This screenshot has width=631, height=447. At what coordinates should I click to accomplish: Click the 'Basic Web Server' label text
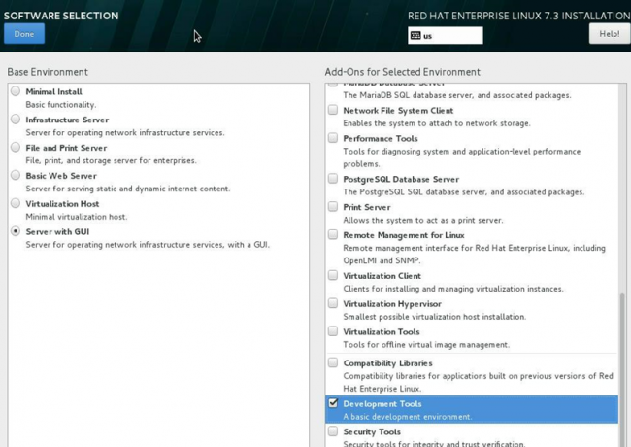(x=61, y=176)
